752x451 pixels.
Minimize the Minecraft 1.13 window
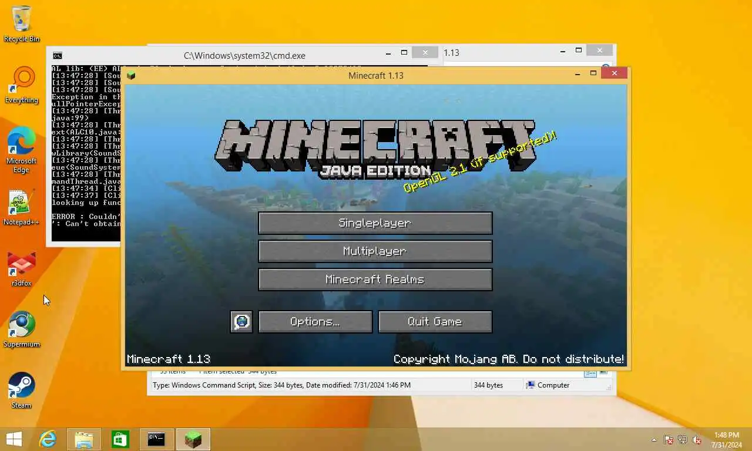(578, 73)
